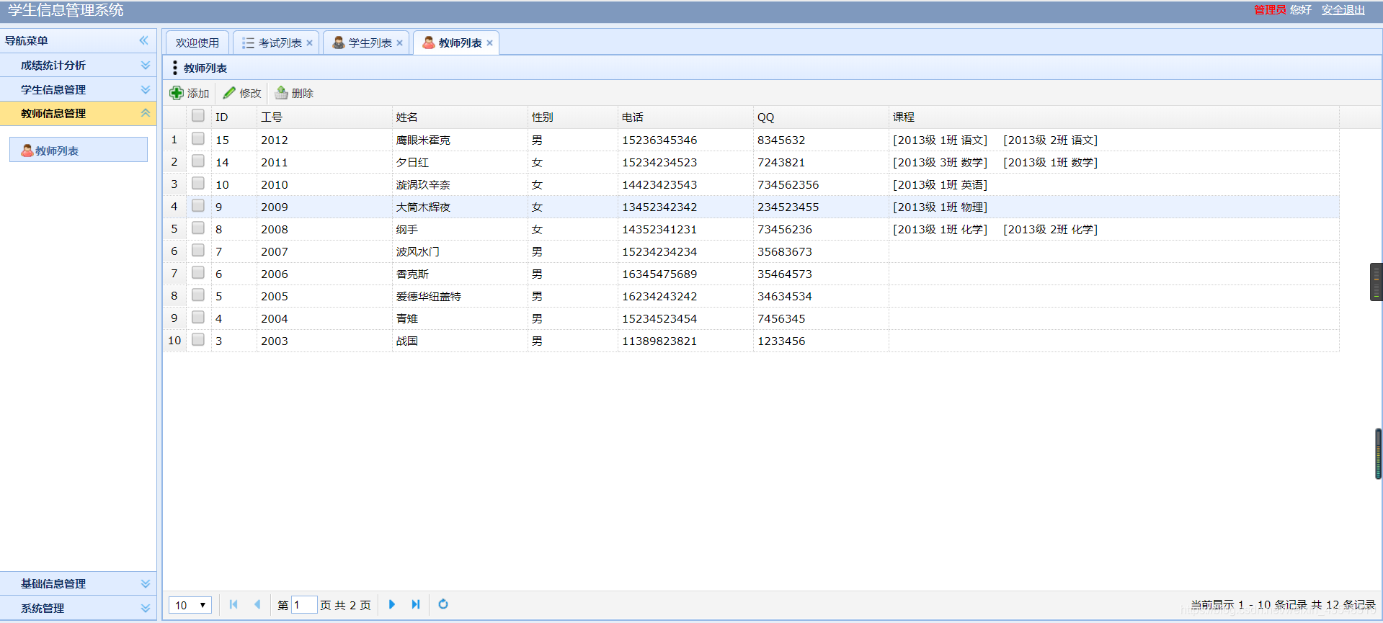Check the row for teacher 夕日红
Image resolution: width=1383 pixels, height=623 pixels.
click(198, 161)
